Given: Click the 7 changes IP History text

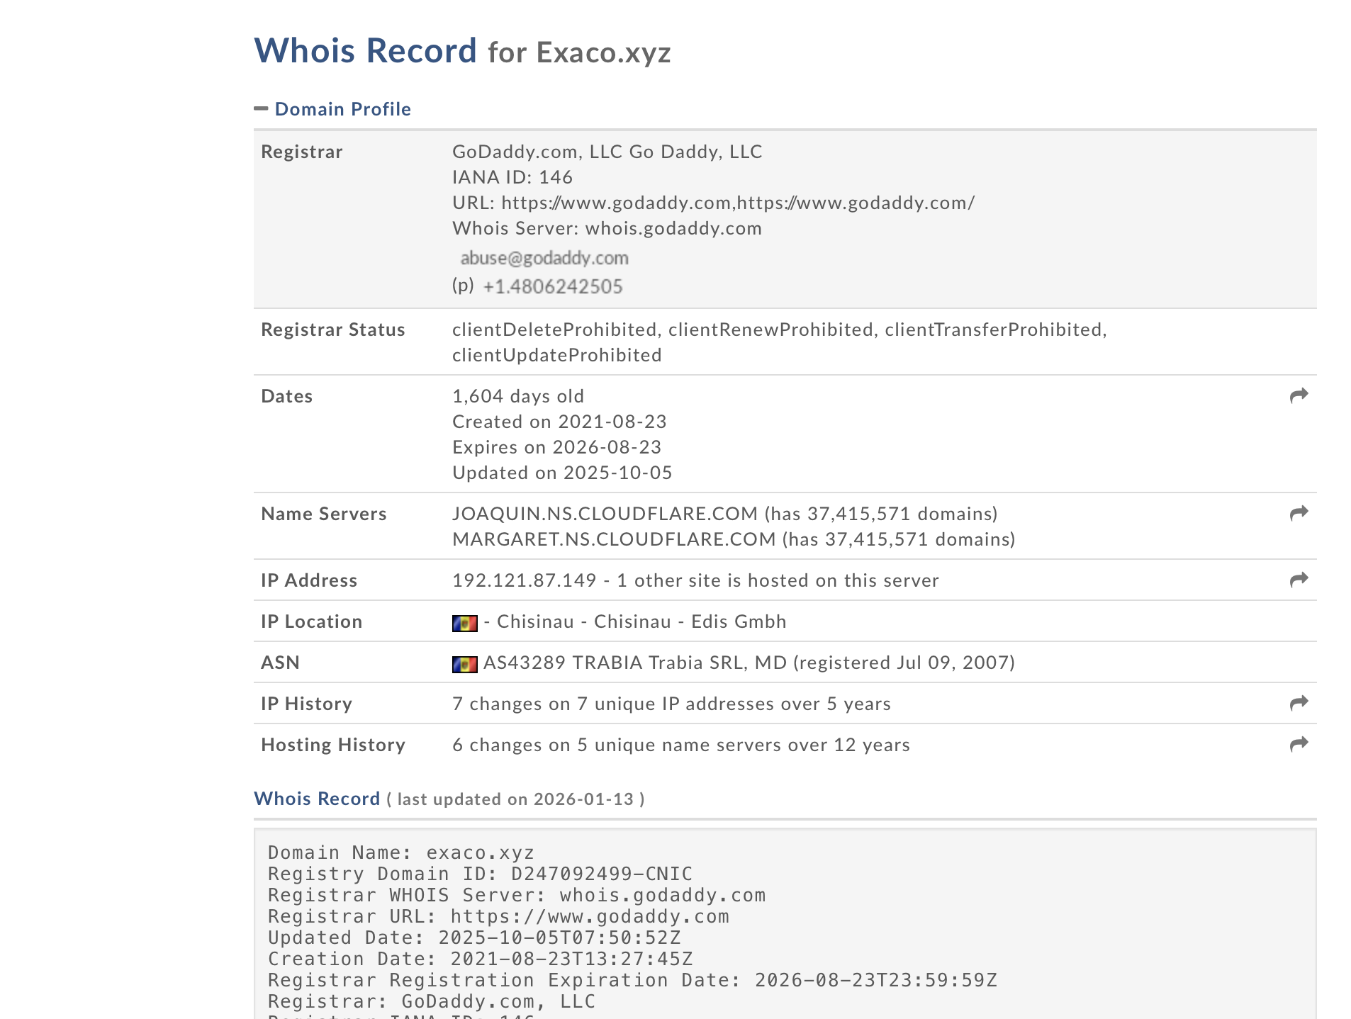Looking at the screenshot, I should coord(671,704).
